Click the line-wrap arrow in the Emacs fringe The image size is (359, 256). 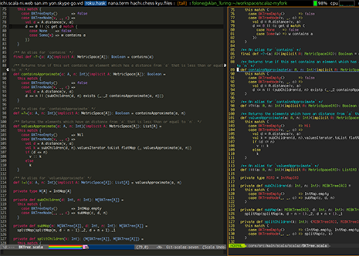coord(225,65)
